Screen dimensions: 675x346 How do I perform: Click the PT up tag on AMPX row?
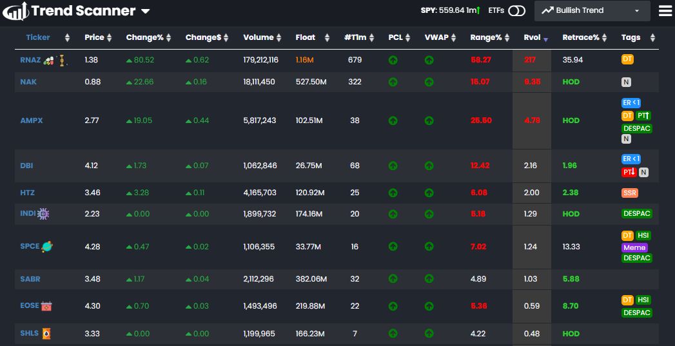[x=643, y=116]
